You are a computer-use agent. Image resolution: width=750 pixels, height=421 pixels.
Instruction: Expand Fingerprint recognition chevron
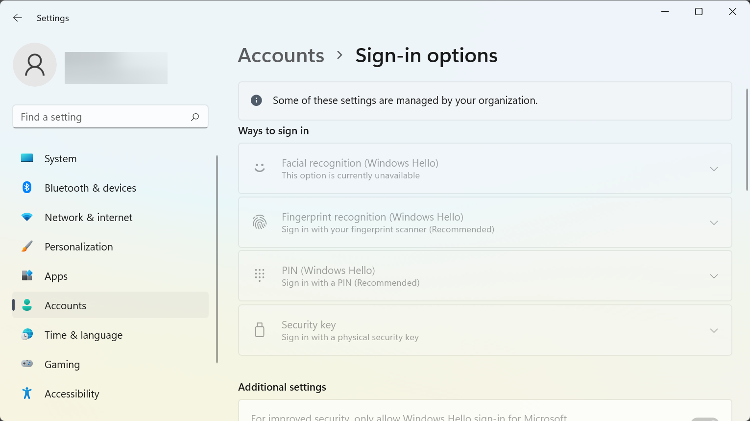[714, 223]
